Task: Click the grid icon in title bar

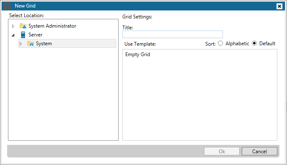Action: tap(7, 6)
